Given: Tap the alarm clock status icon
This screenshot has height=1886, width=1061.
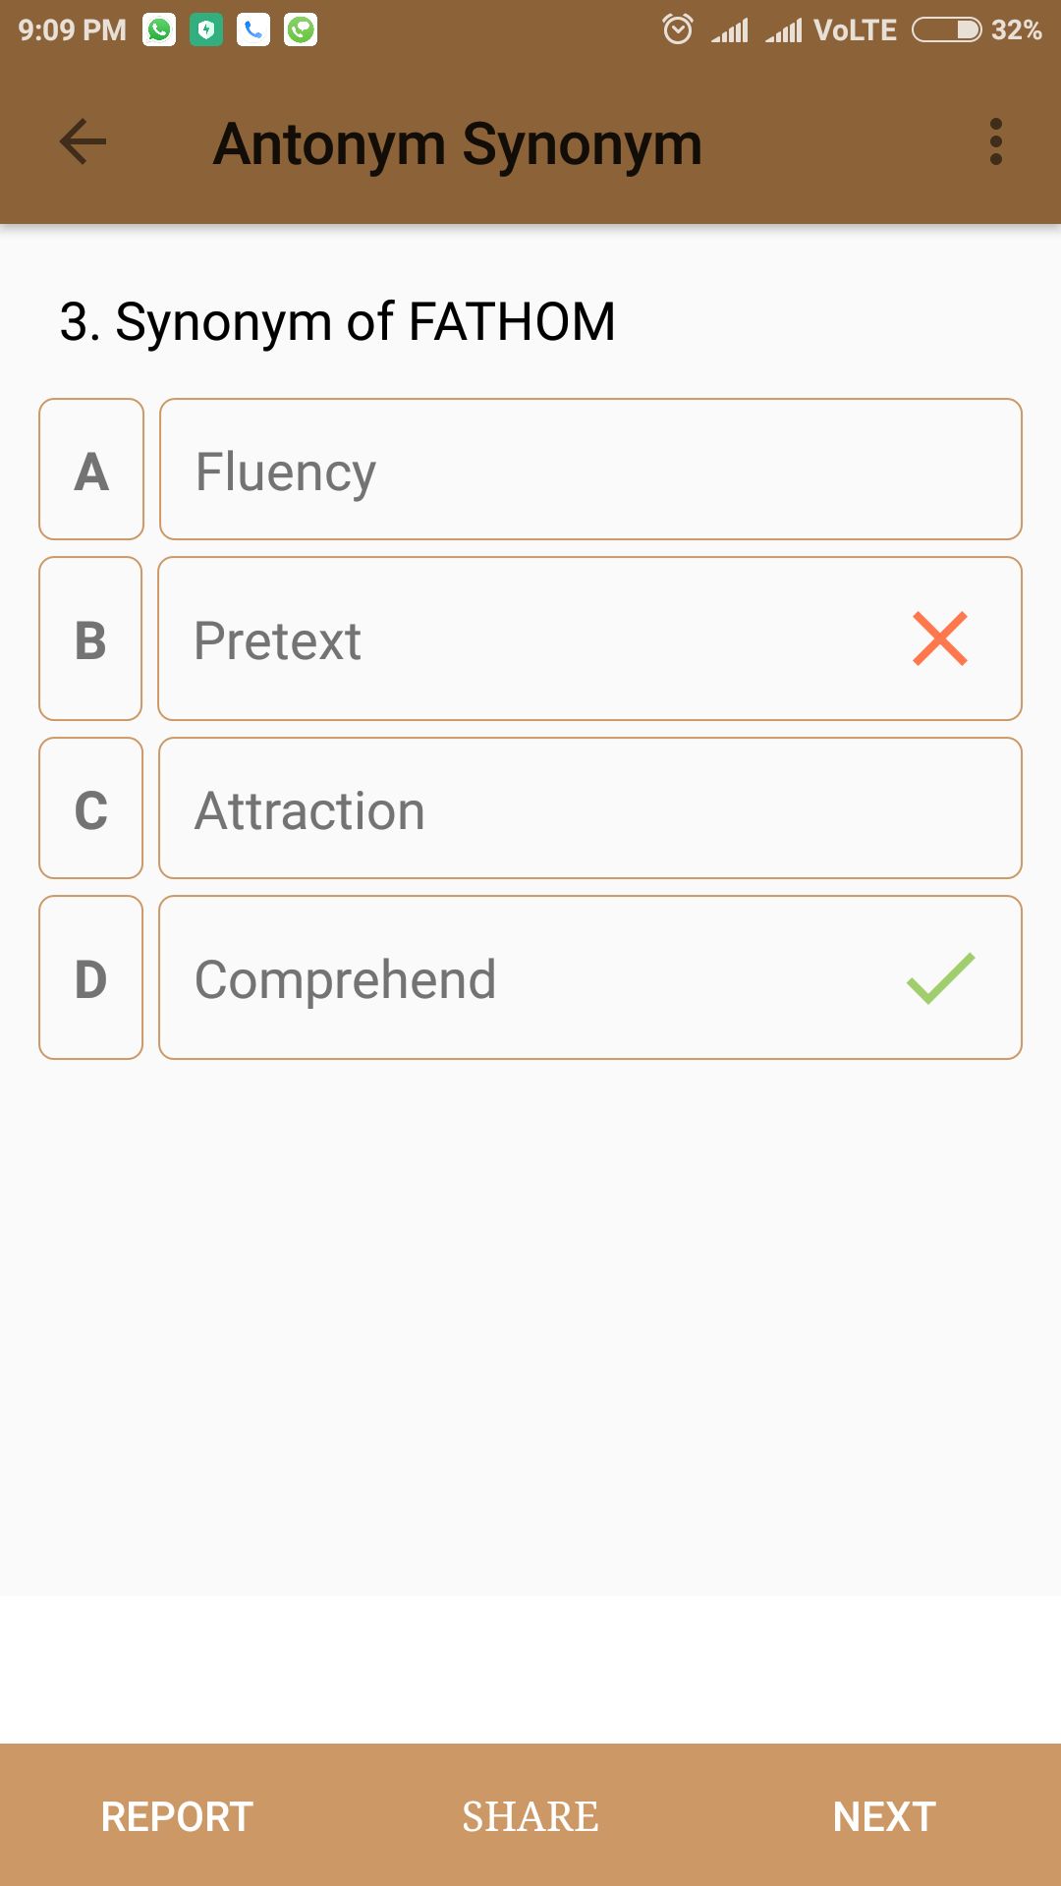Looking at the screenshot, I should [678, 30].
